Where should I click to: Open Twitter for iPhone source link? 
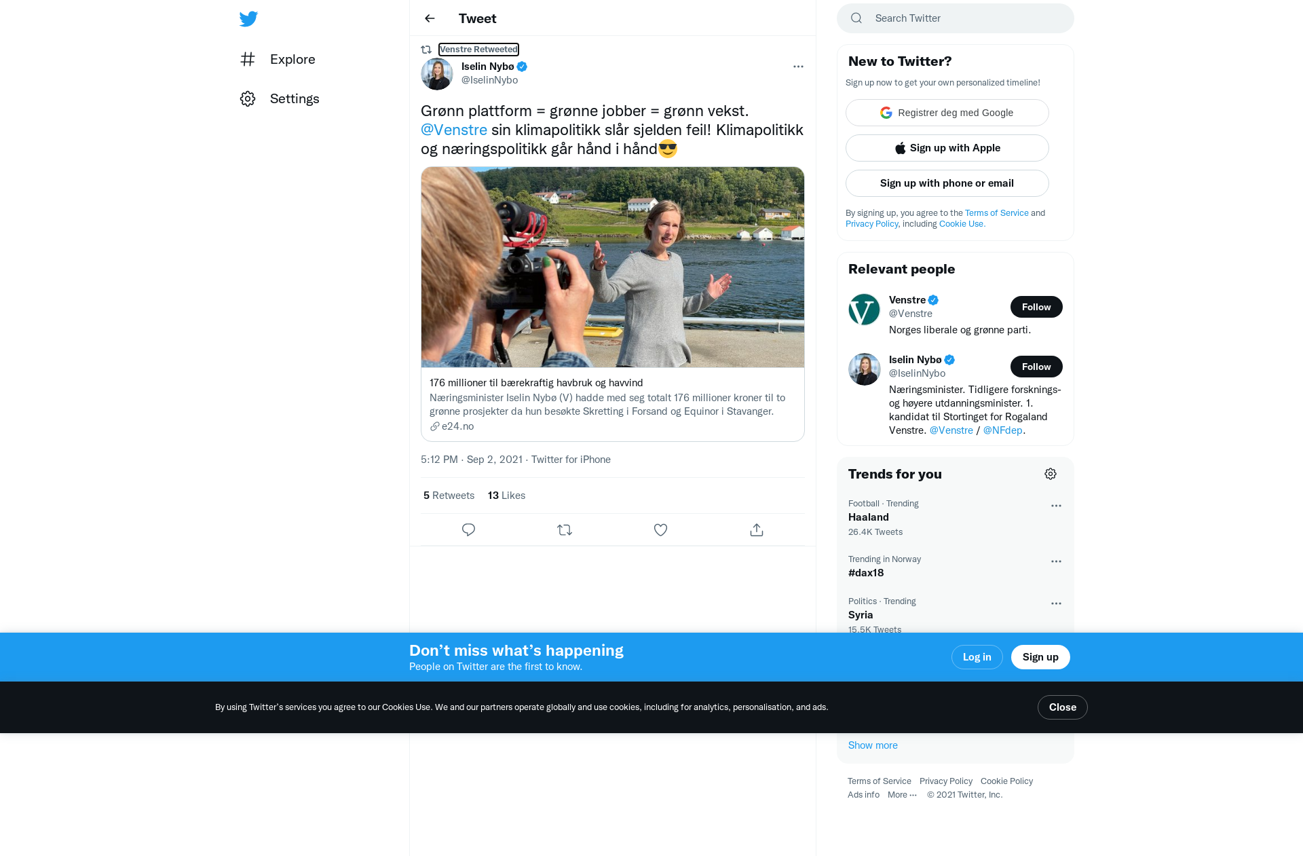pyautogui.click(x=571, y=460)
